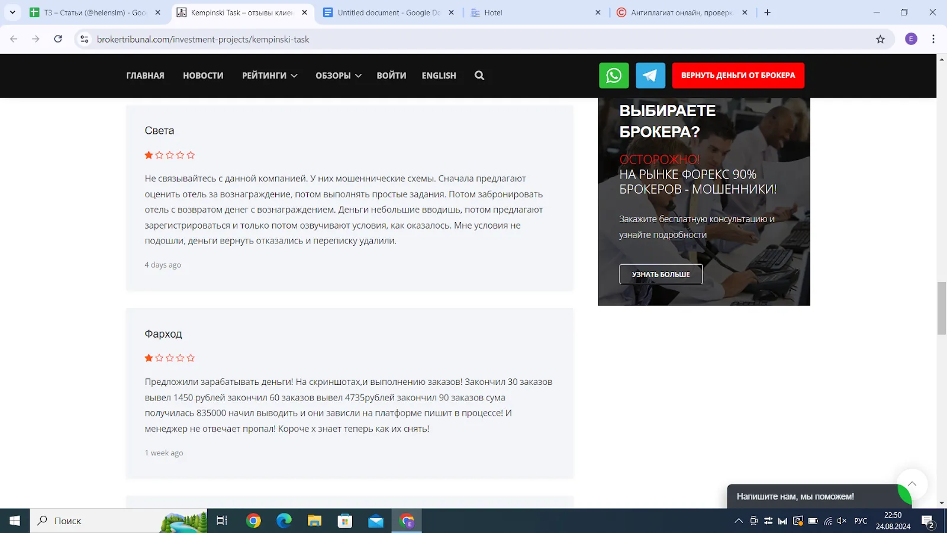Go to НОВОСТИ in the navigation

(x=203, y=75)
